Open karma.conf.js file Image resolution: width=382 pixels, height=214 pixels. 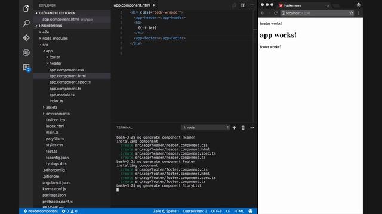54,189
